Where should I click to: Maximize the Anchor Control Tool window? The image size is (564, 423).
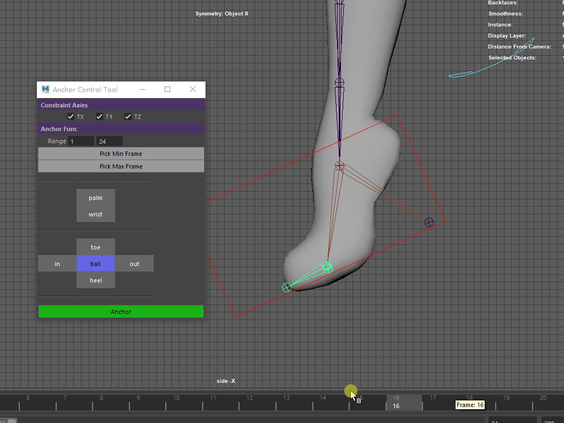click(167, 90)
